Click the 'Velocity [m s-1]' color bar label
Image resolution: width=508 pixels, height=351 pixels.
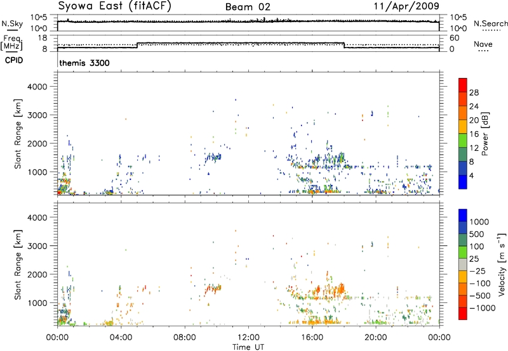point(502,264)
